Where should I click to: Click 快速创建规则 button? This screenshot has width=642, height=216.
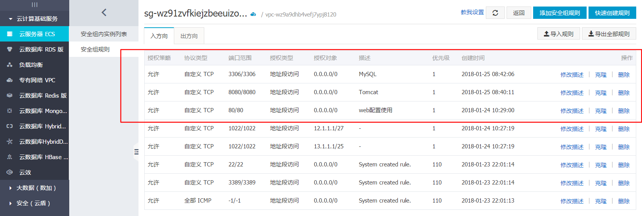tap(612, 13)
